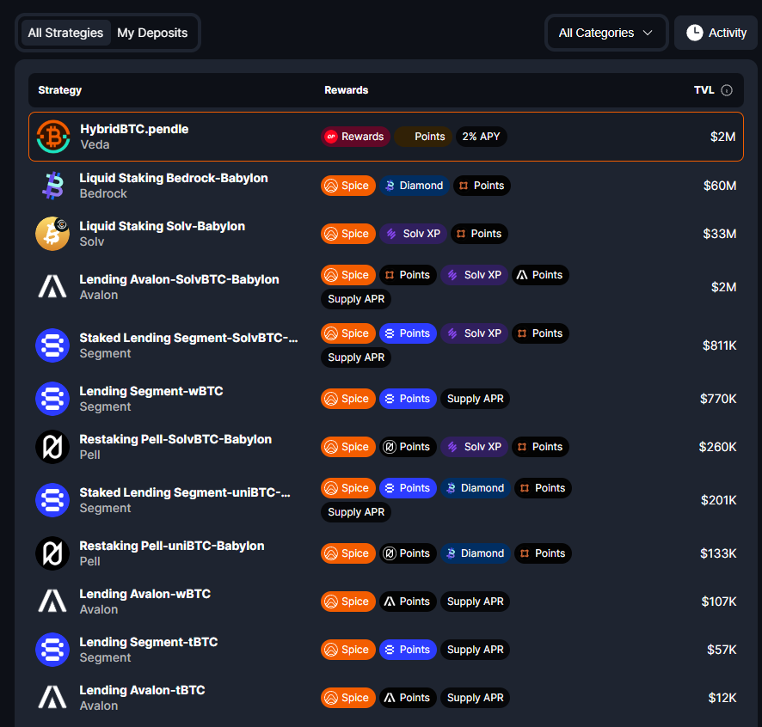Open HybridBTC.pendle strategy name

pyautogui.click(x=134, y=129)
